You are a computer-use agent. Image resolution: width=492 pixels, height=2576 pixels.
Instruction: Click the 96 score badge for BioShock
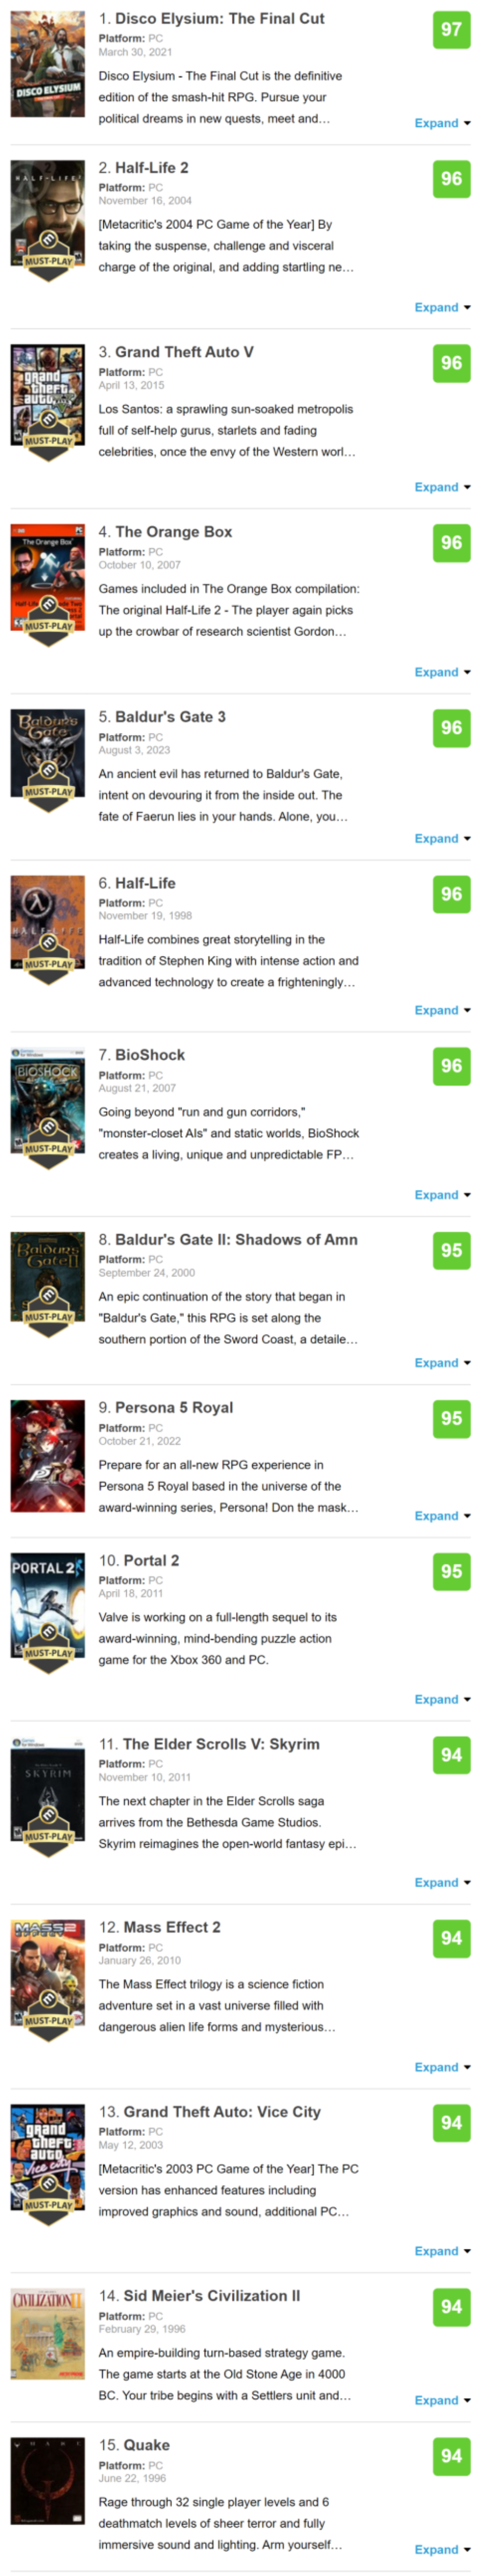(451, 1065)
